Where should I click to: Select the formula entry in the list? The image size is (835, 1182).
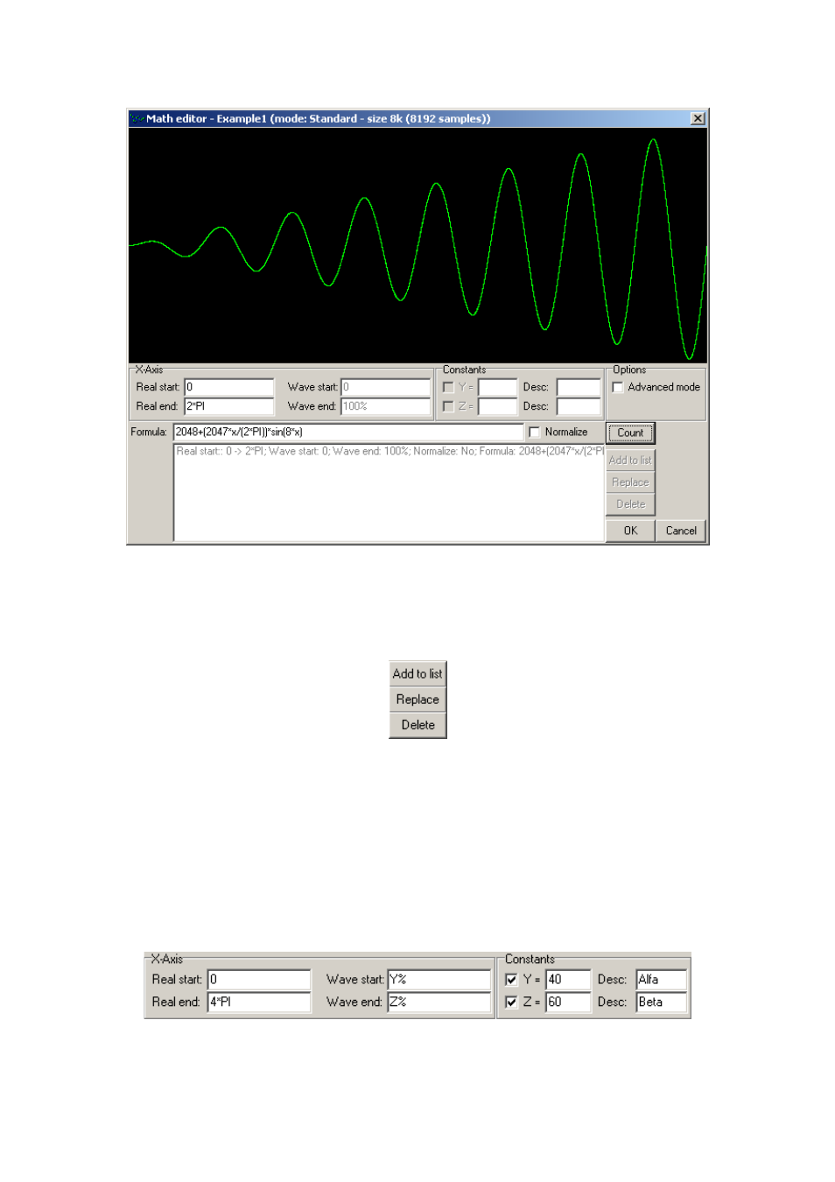tap(389, 452)
